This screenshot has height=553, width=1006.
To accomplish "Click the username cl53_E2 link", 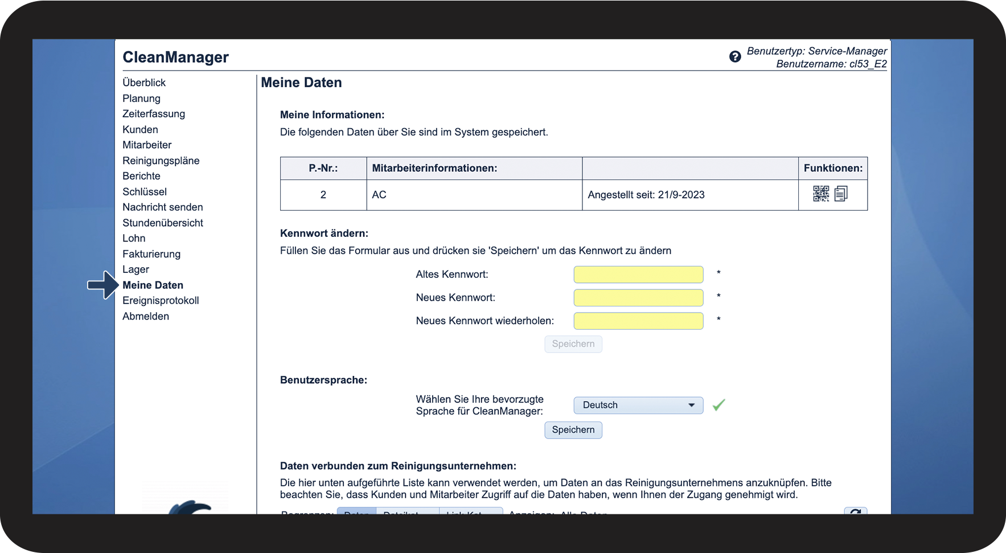I will pyautogui.click(x=868, y=64).
